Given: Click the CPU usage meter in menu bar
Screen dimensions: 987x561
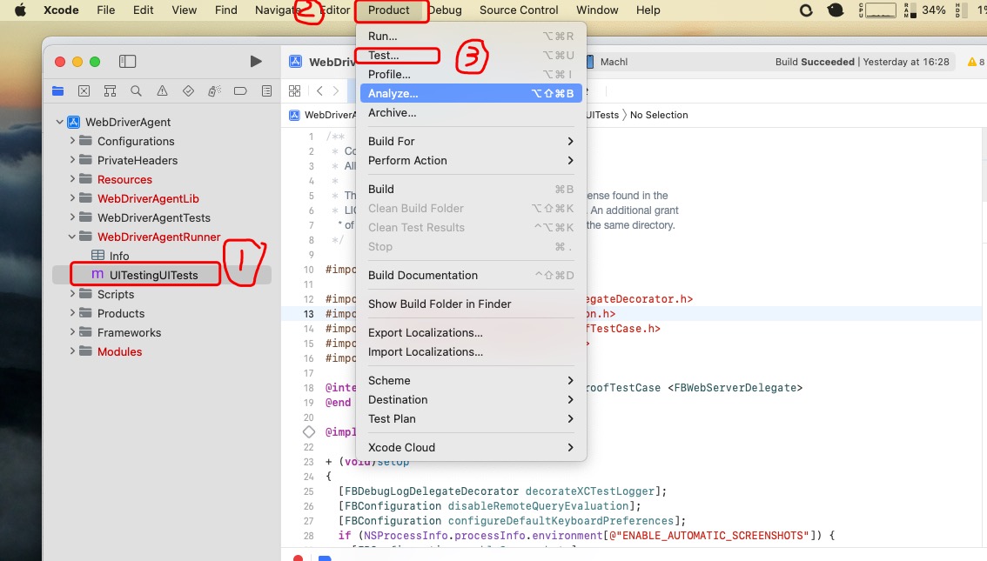Looking at the screenshot, I should [x=876, y=10].
